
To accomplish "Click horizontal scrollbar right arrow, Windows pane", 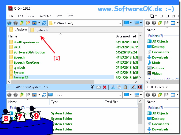I will [x=136, y=82].
